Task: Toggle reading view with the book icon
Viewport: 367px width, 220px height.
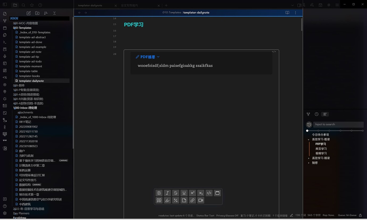Action: click(287, 12)
